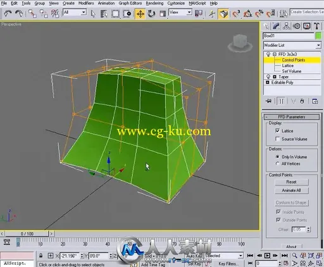Activate the Select and Rotate tool
324x267 pixels.
tap(151, 14)
